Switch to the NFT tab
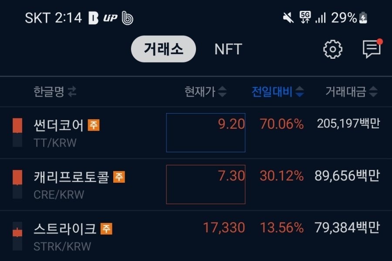Viewport: 392px width, 261px height. click(228, 49)
